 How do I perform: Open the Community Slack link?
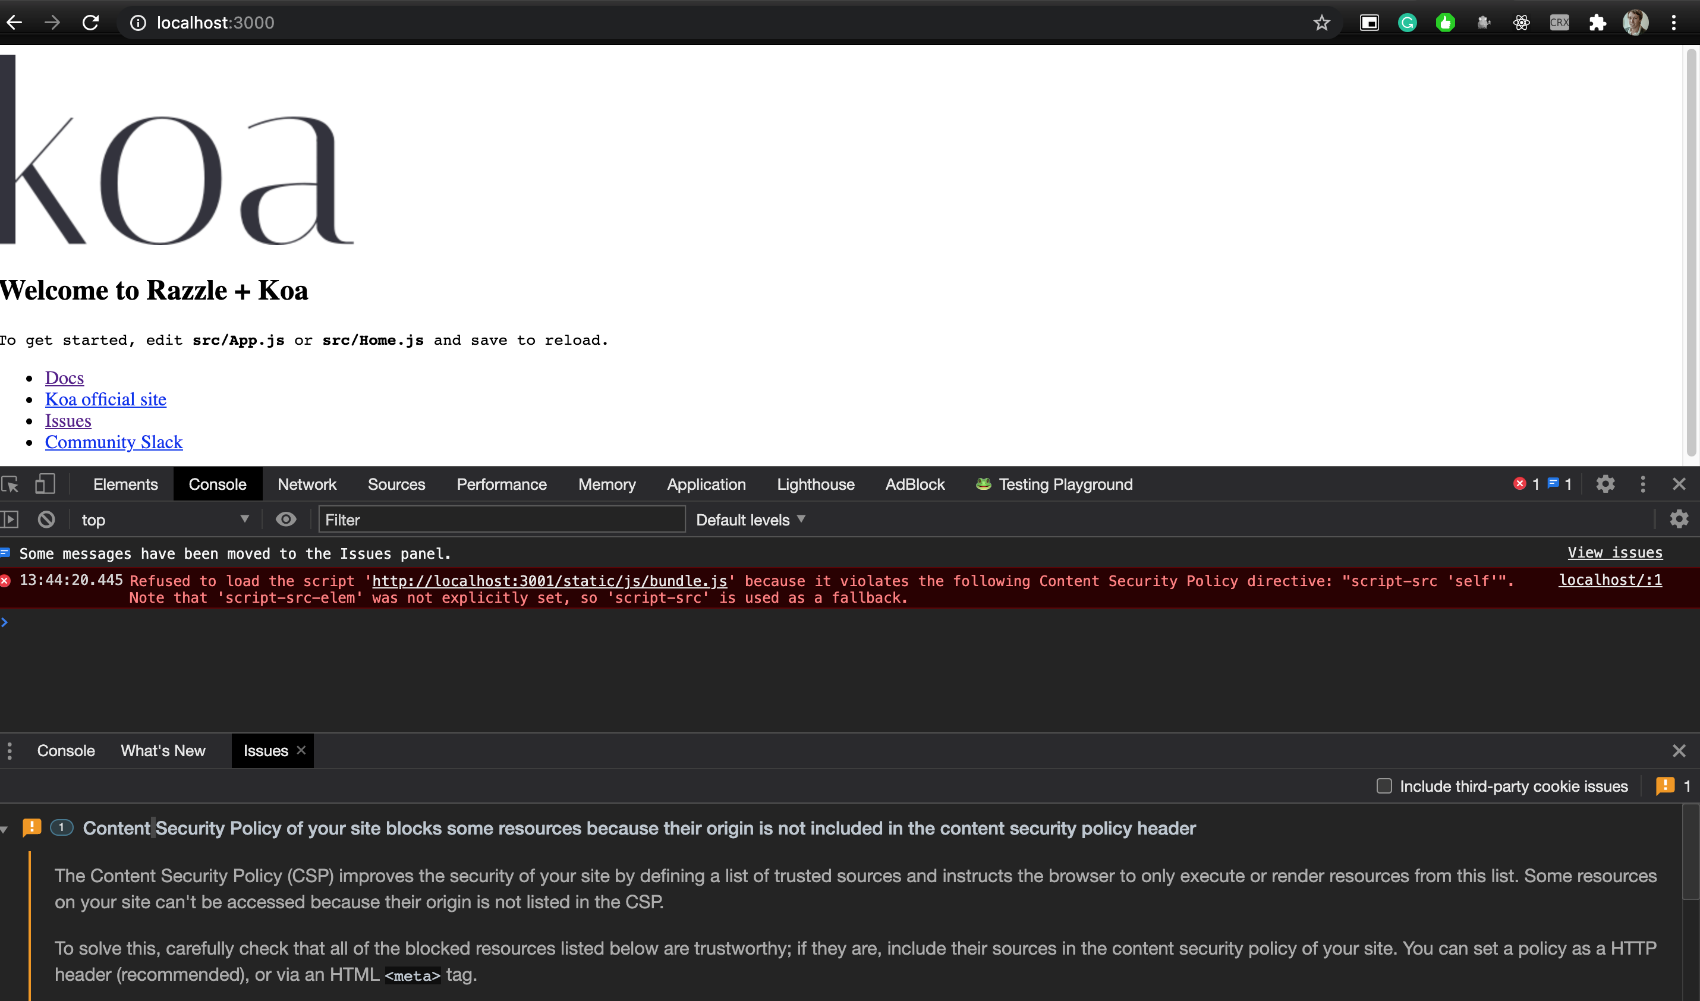tap(114, 442)
